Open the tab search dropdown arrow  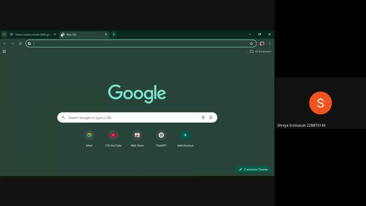coord(4,34)
